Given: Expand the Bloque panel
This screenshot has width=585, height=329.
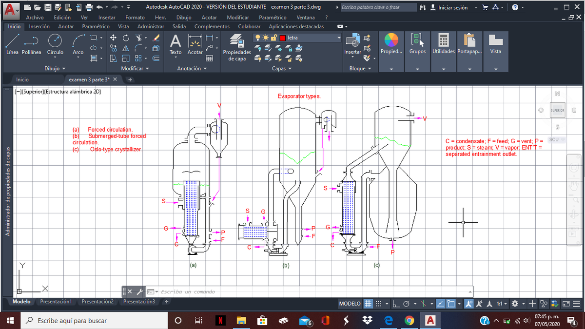Looking at the screenshot, I should (360, 69).
